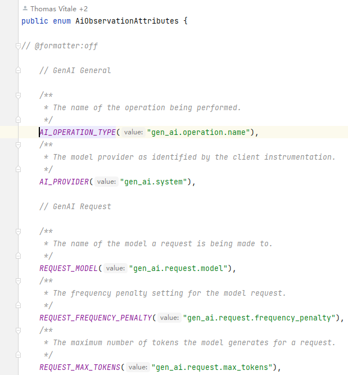Click the AI_PROVIDER enum constant

(x=64, y=182)
